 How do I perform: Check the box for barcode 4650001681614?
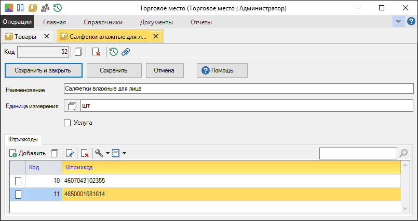(x=18, y=195)
